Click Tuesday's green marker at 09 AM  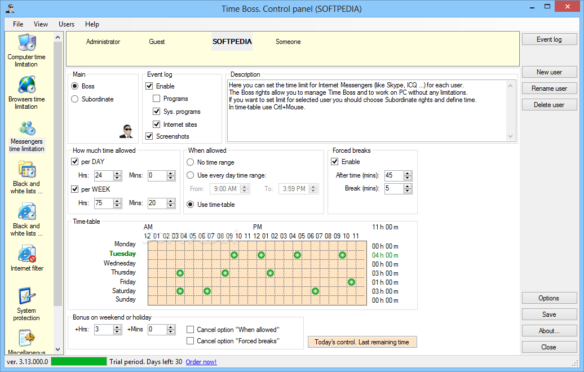234,255
